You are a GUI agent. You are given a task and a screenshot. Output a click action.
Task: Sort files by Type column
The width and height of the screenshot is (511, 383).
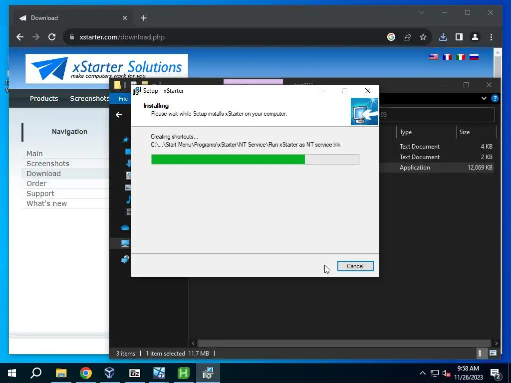(426, 132)
